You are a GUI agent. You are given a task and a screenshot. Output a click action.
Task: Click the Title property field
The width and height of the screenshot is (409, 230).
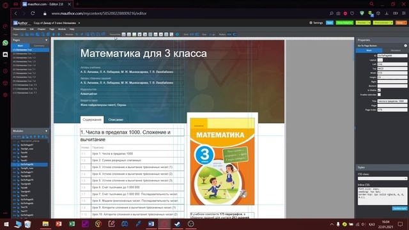[x=392, y=101]
